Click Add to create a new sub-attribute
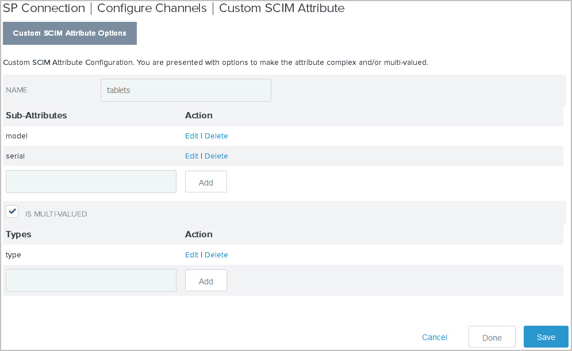This screenshot has height=351, width=572. tap(205, 181)
